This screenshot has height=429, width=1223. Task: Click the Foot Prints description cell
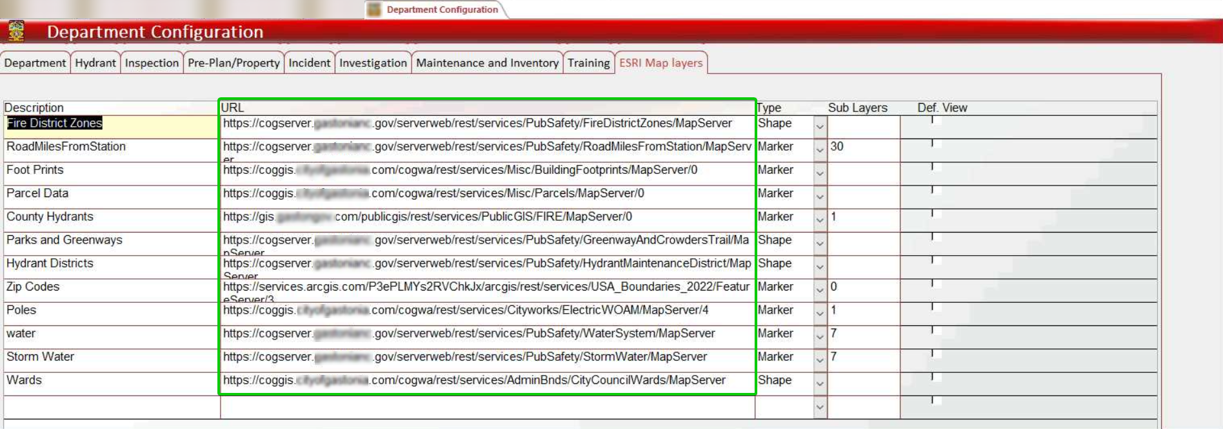tap(112, 173)
